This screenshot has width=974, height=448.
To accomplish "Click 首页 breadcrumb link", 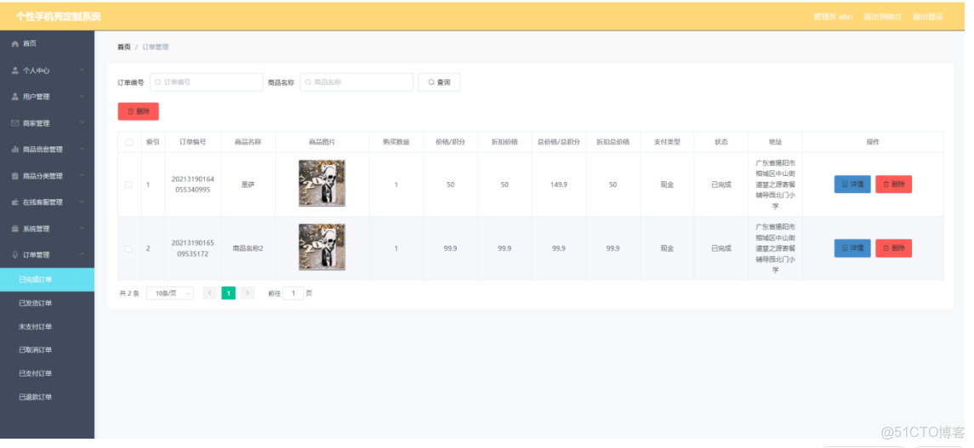I will click(124, 47).
